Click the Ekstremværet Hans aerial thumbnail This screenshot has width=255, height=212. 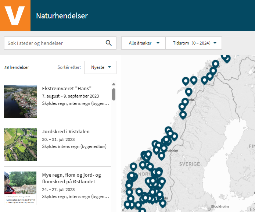click(x=21, y=102)
